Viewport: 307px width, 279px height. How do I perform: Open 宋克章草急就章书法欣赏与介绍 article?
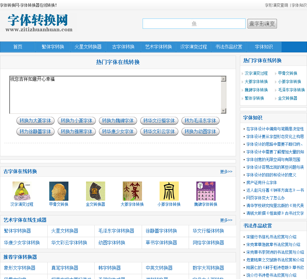273,244
